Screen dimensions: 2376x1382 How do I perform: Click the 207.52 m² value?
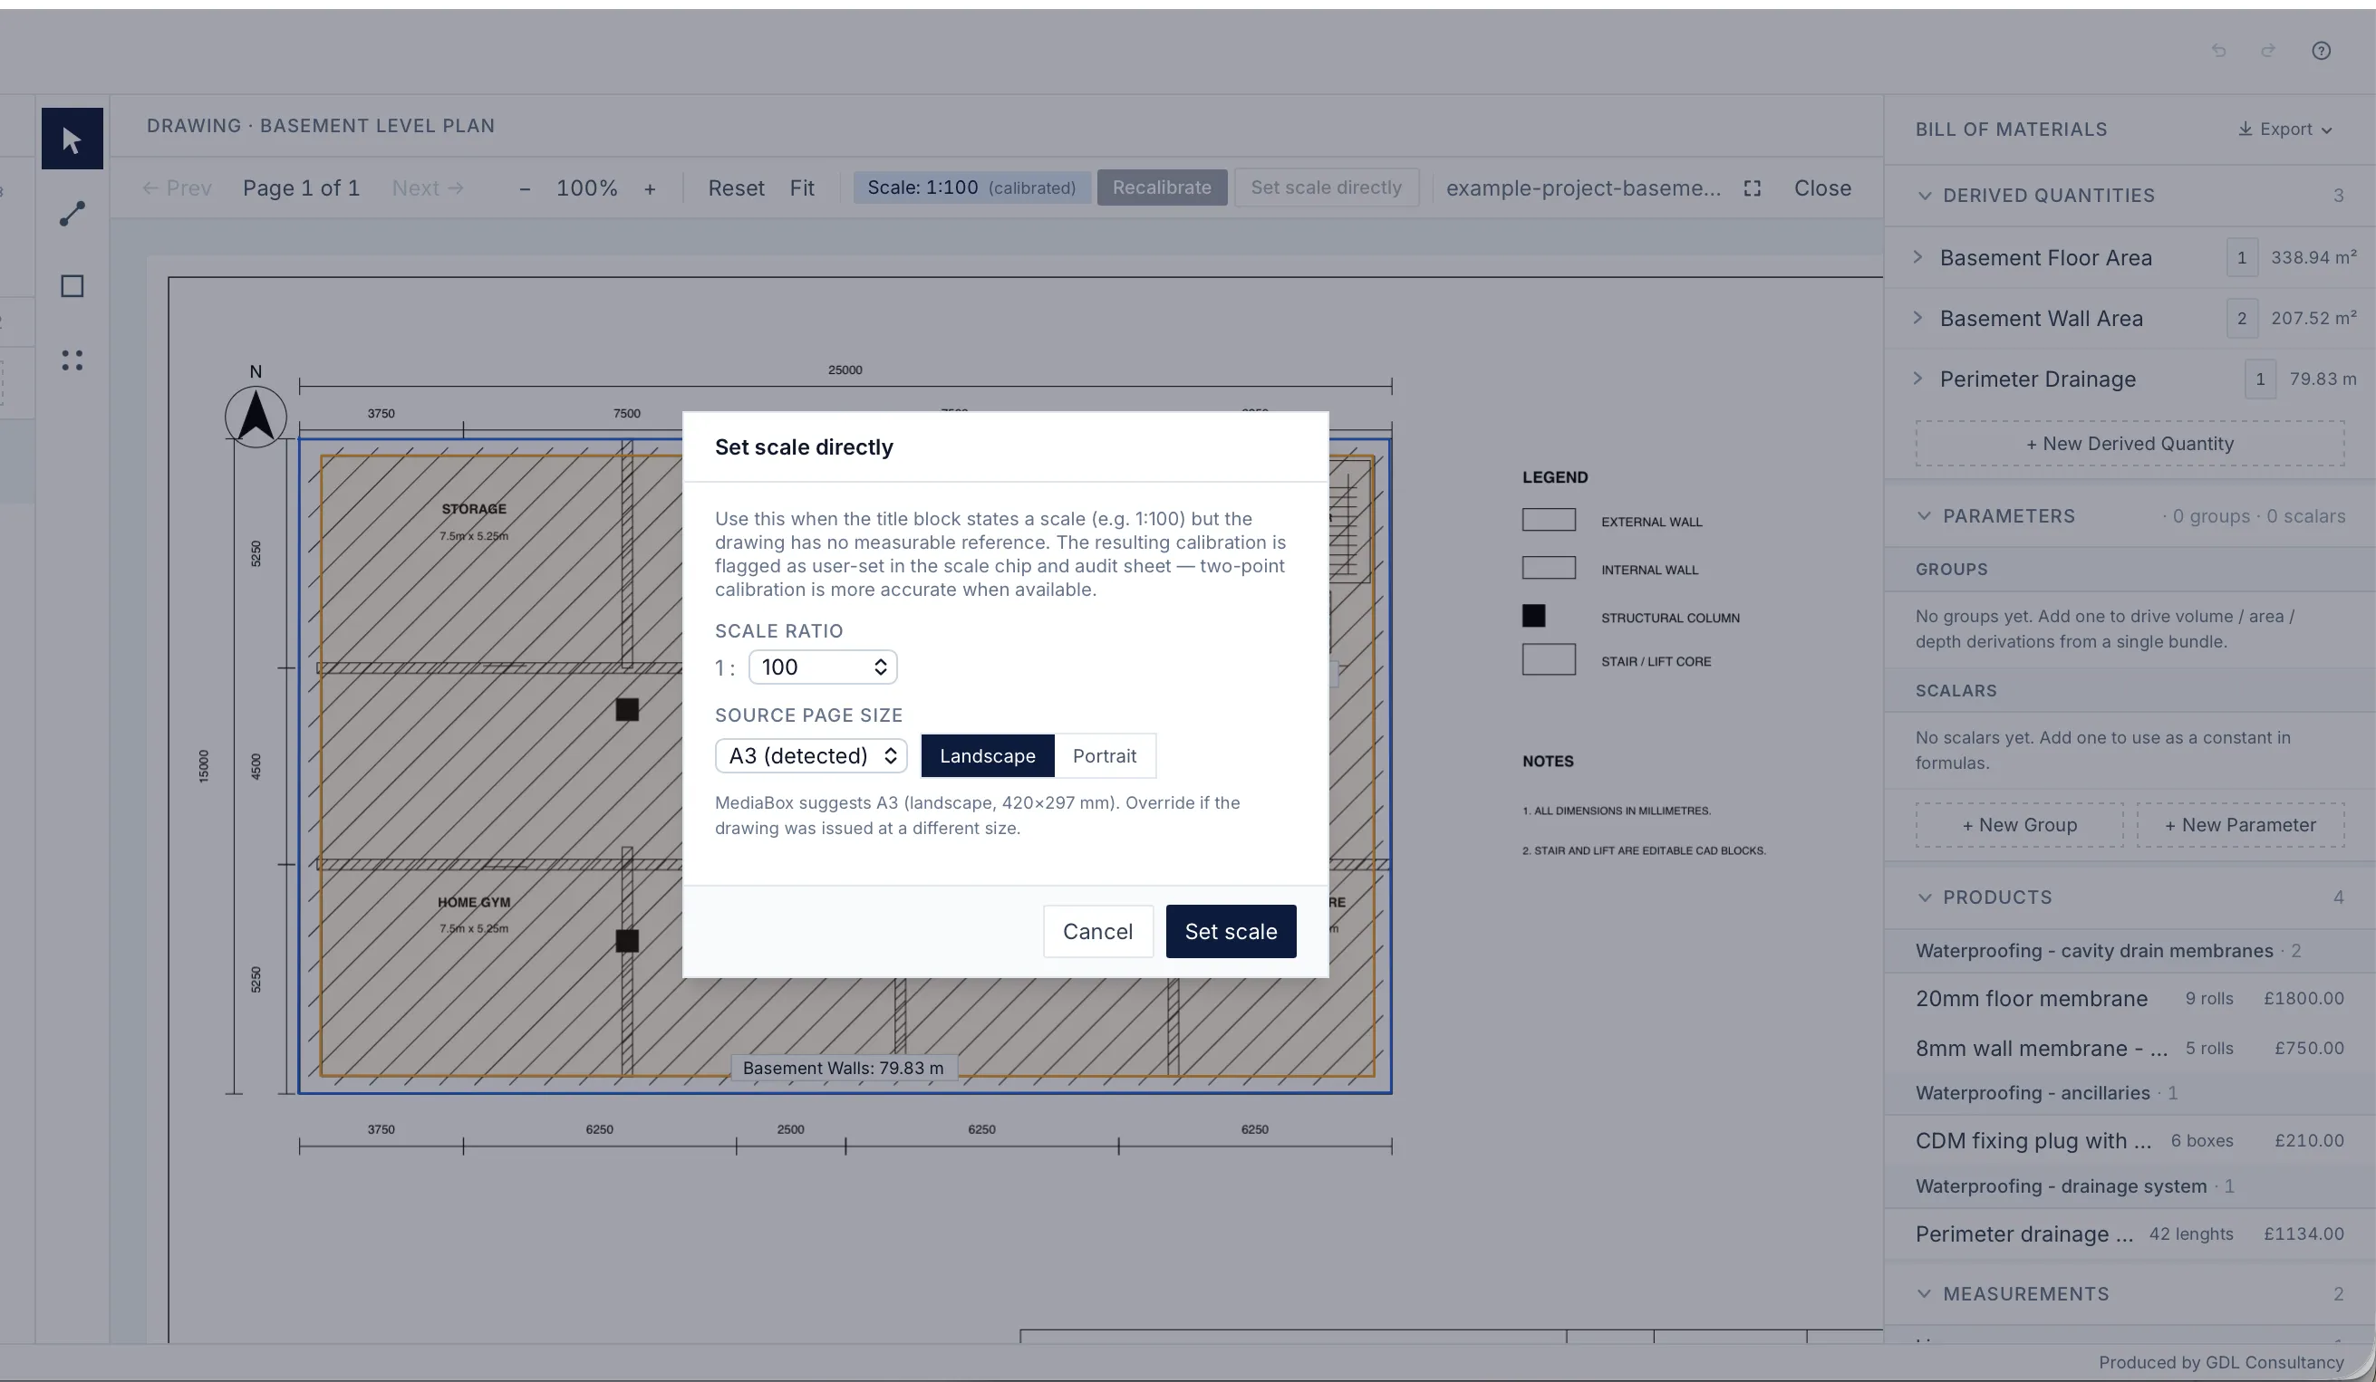[2313, 319]
